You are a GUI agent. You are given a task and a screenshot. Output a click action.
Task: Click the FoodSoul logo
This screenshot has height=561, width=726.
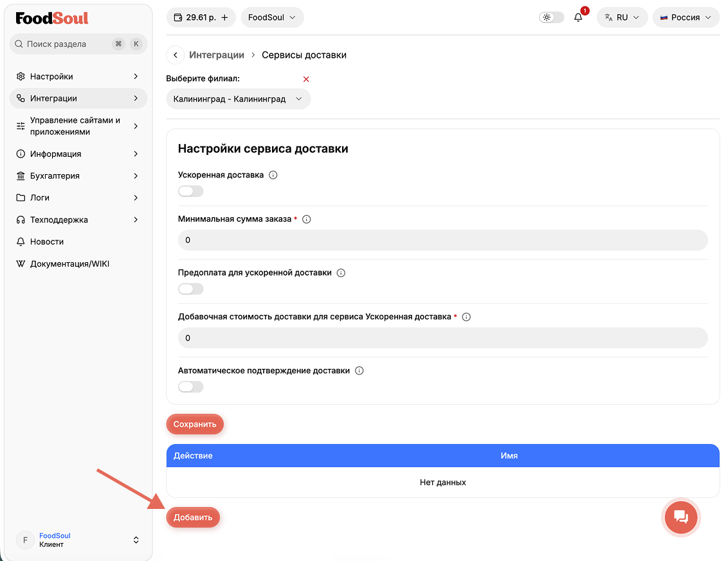[52, 18]
